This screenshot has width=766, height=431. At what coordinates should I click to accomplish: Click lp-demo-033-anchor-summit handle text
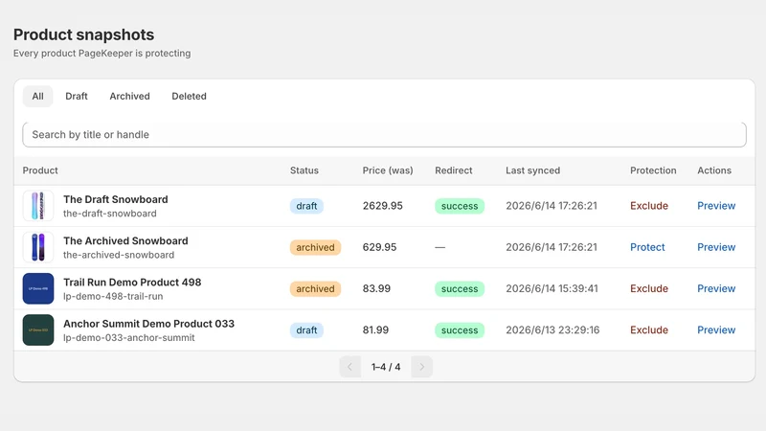coord(129,338)
